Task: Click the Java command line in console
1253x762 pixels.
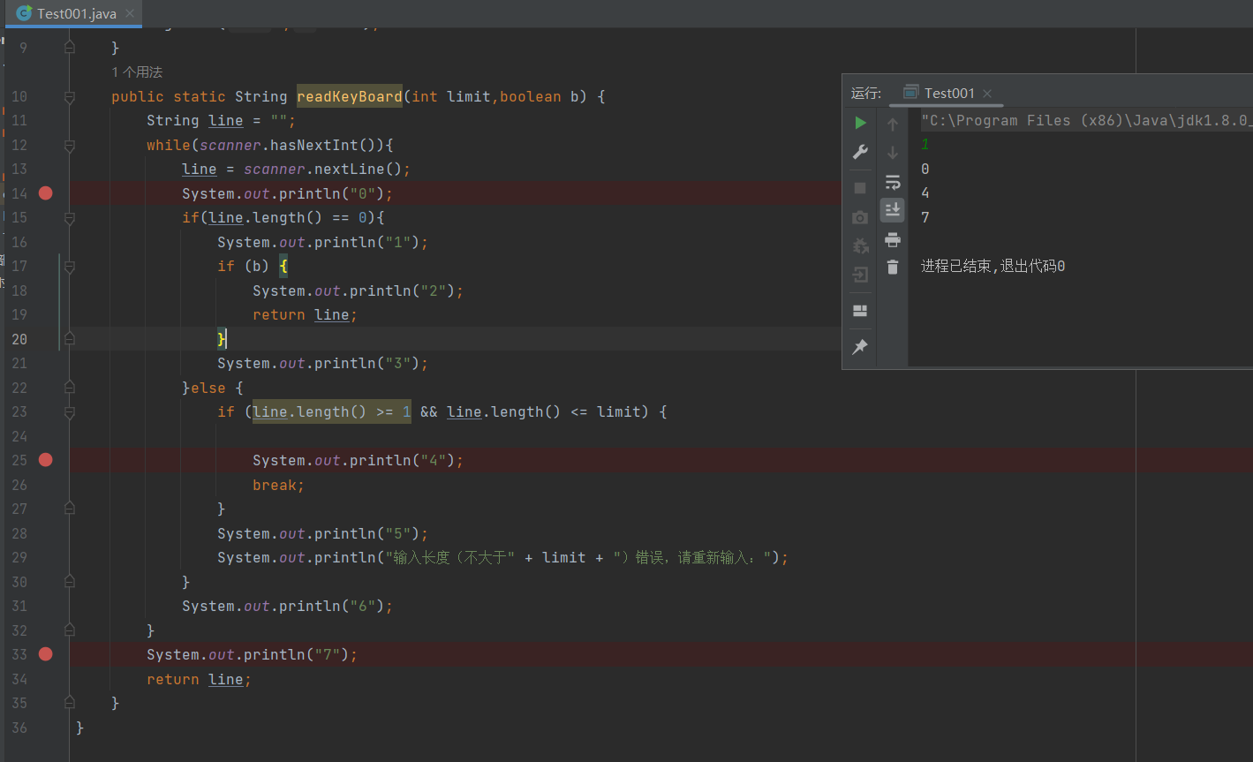Action: click(1086, 121)
